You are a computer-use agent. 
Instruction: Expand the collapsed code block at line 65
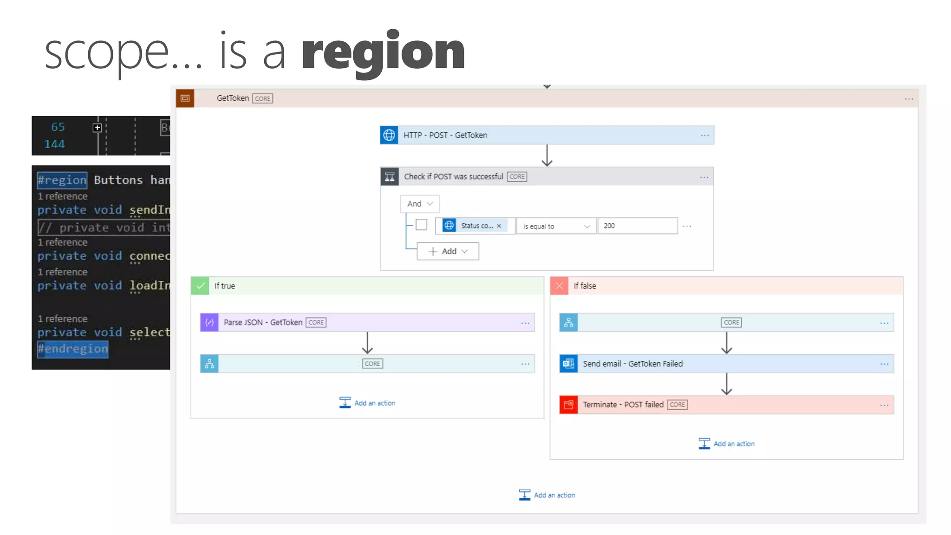tap(97, 128)
